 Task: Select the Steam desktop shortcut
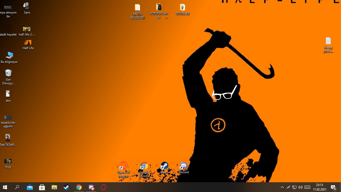(164, 168)
